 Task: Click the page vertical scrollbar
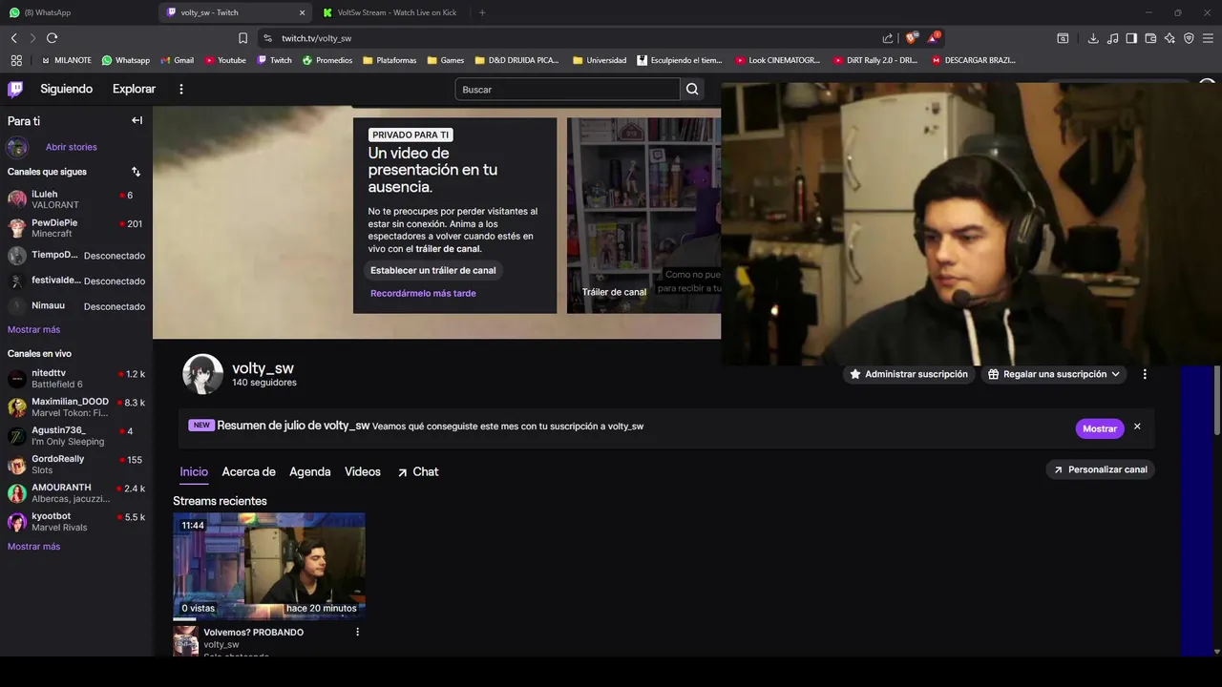coord(1216,401)
